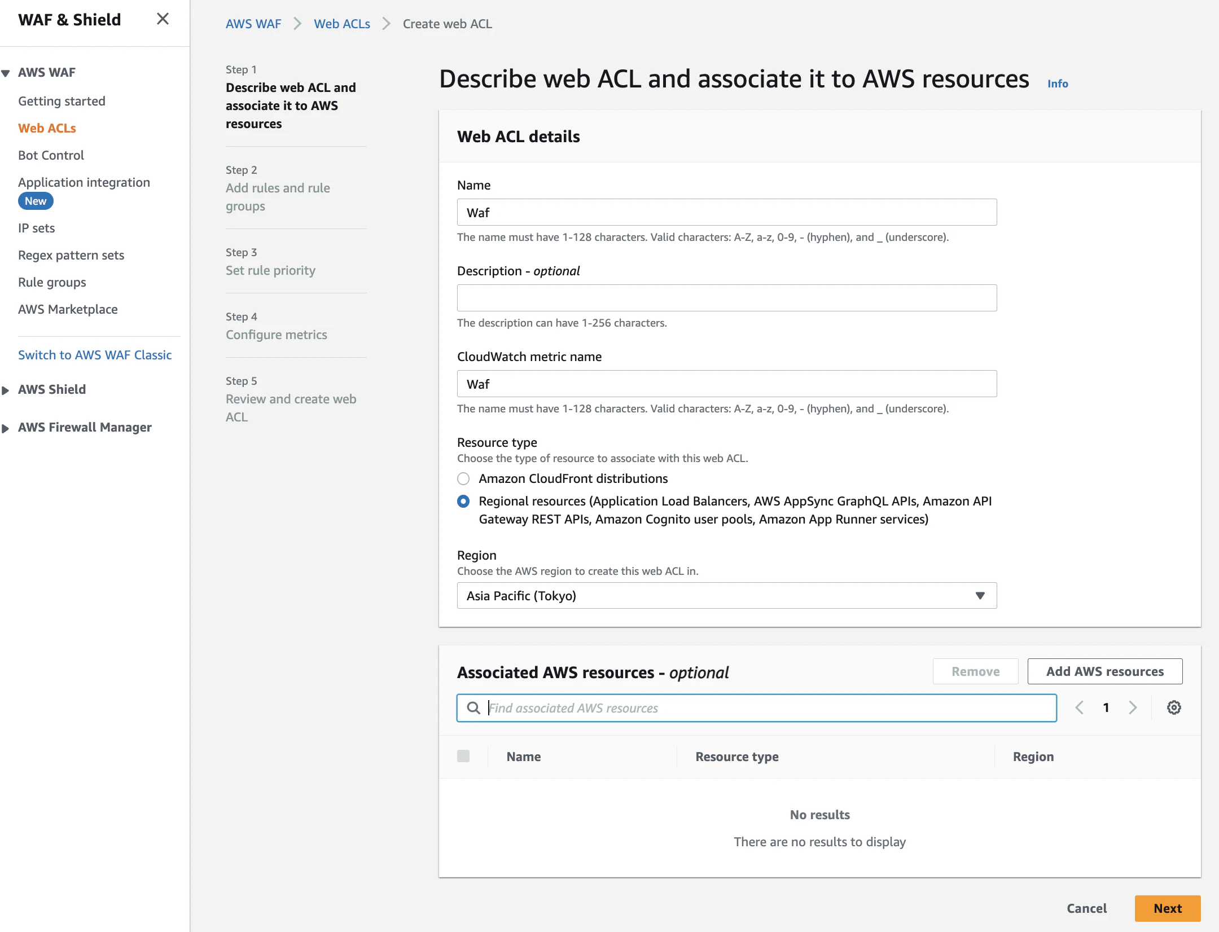The height and width of the screenshot is (932, 1219).
Task: Select Step 5 Review and create web ACL
Action: 291,408
